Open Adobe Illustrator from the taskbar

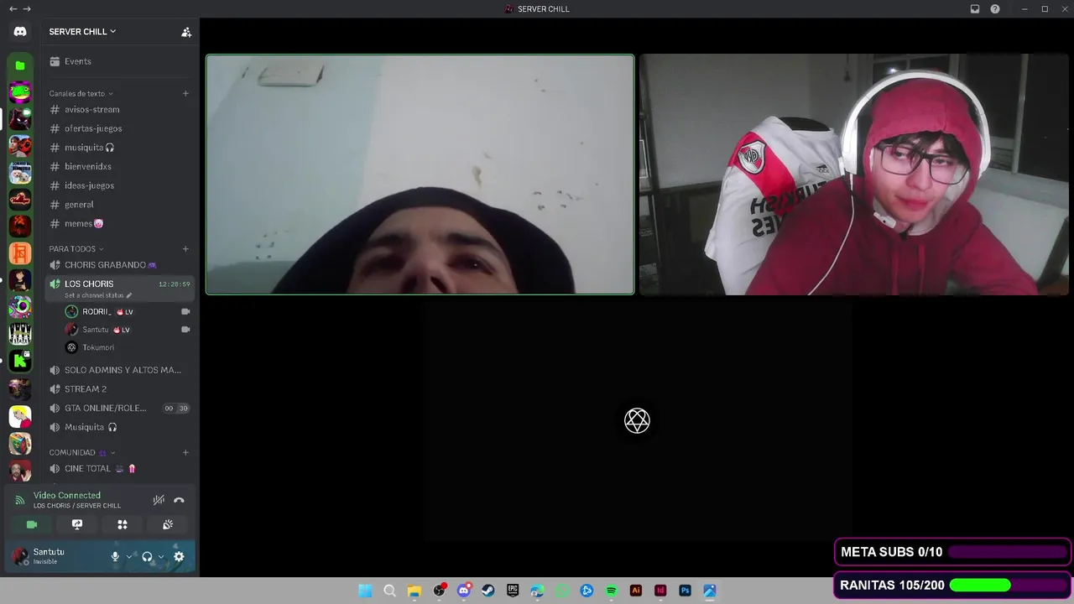point(636,591)
